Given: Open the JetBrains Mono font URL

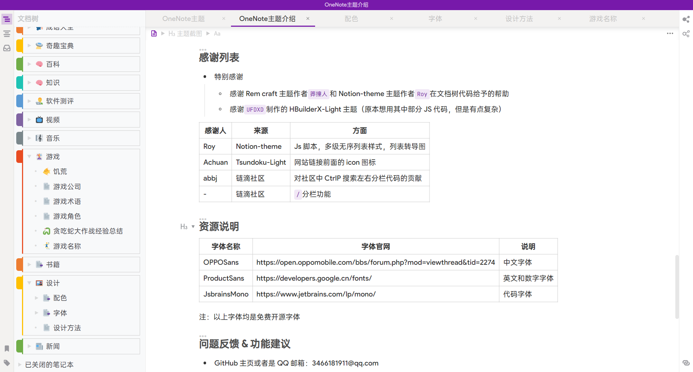Looking at the screenshot, I should click(x=316, y=294).
